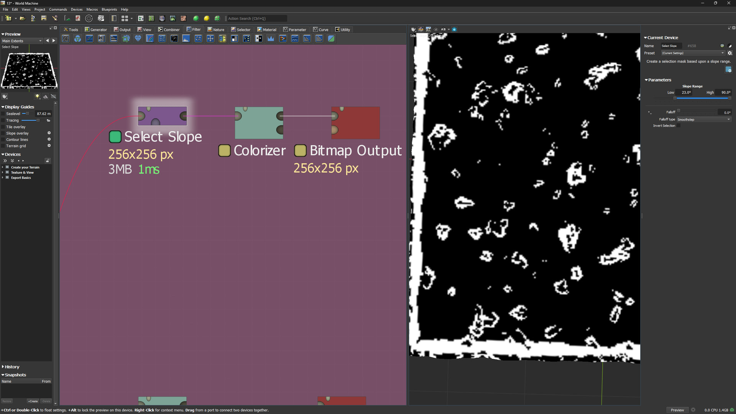
Task: Click the padlock icon in Devices panel
Action: click(48, 161)
